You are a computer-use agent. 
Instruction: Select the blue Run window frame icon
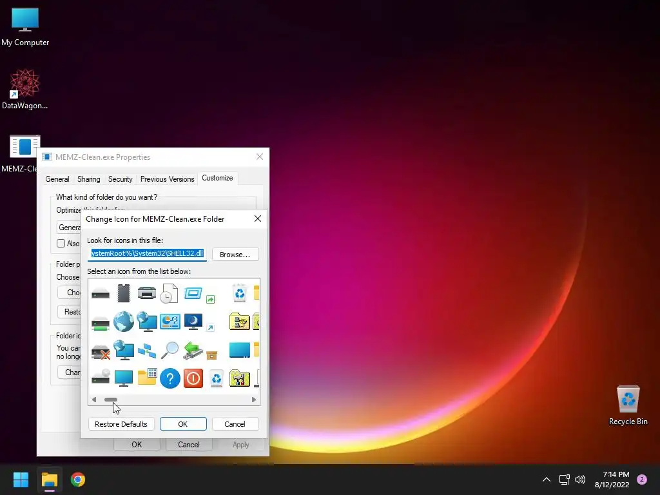coord(193,293)
